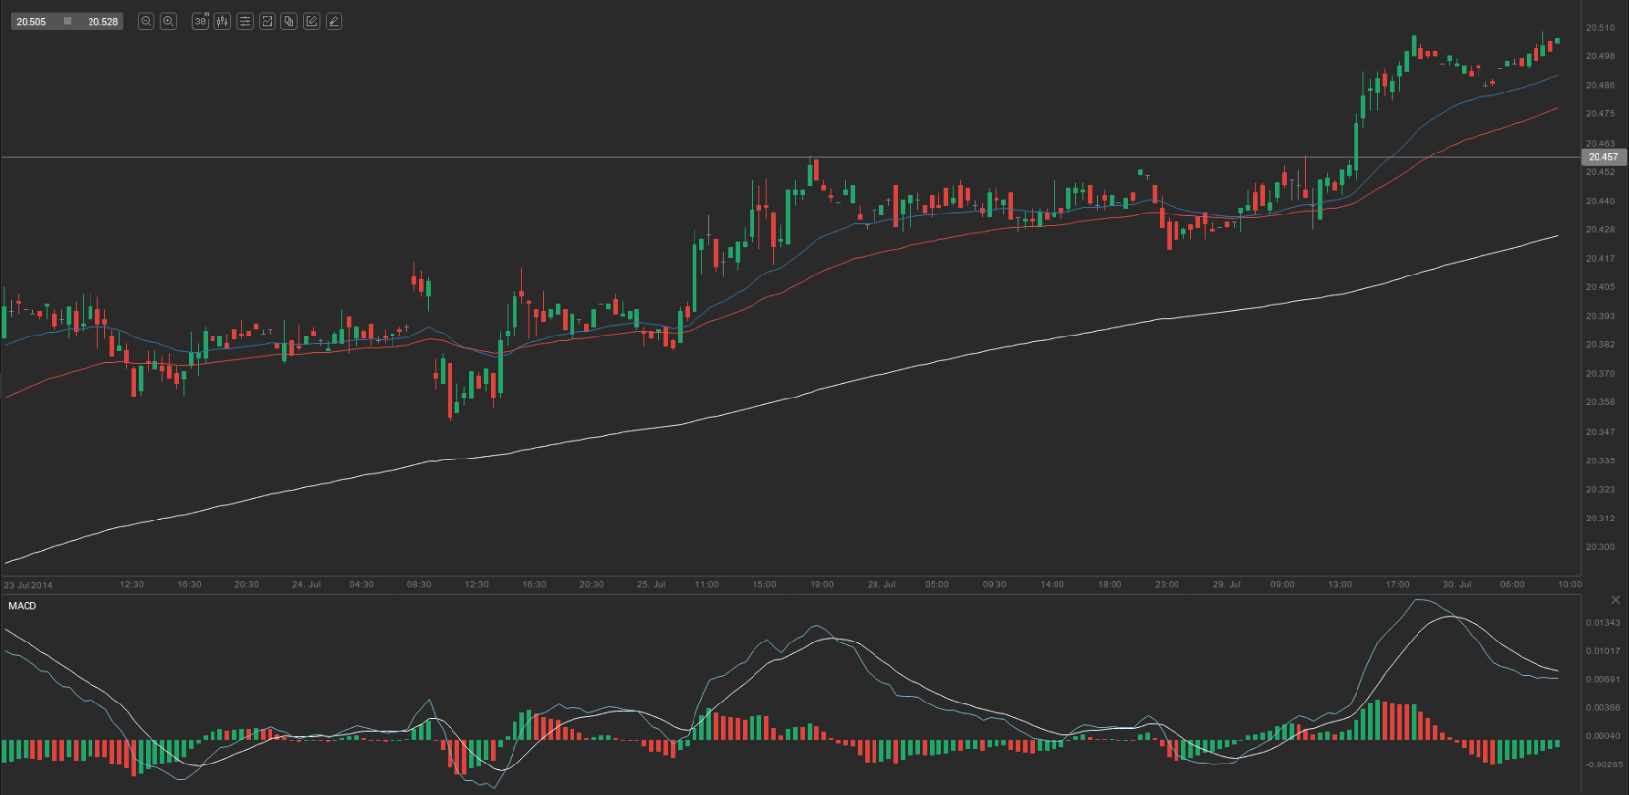This screenshot has height=795, width=1629.
Task: Select the edit drawing tool icon
Action: click(312, 21)
